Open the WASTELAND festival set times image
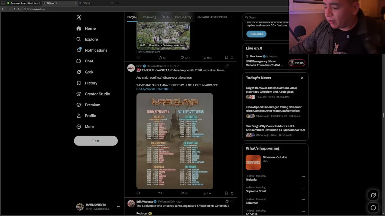Image resolution: width=385 pixels, height=216 pixels. coord(174,141)
